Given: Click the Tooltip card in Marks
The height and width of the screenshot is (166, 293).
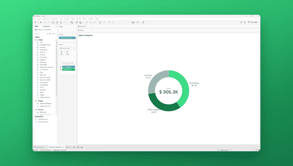Looking at the screenshot, I should (x=67, y=53).
